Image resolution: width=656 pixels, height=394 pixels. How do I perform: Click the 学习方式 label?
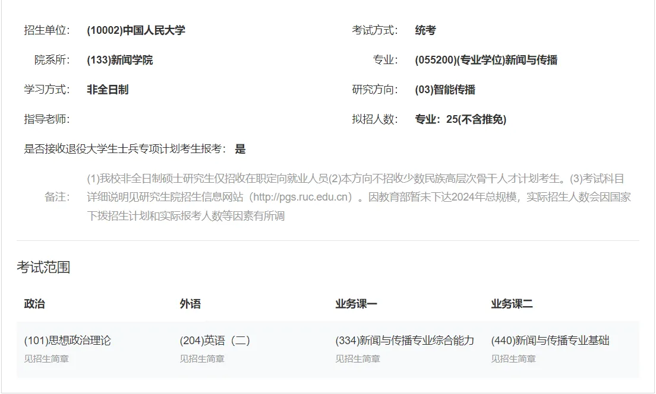[47, 90]
